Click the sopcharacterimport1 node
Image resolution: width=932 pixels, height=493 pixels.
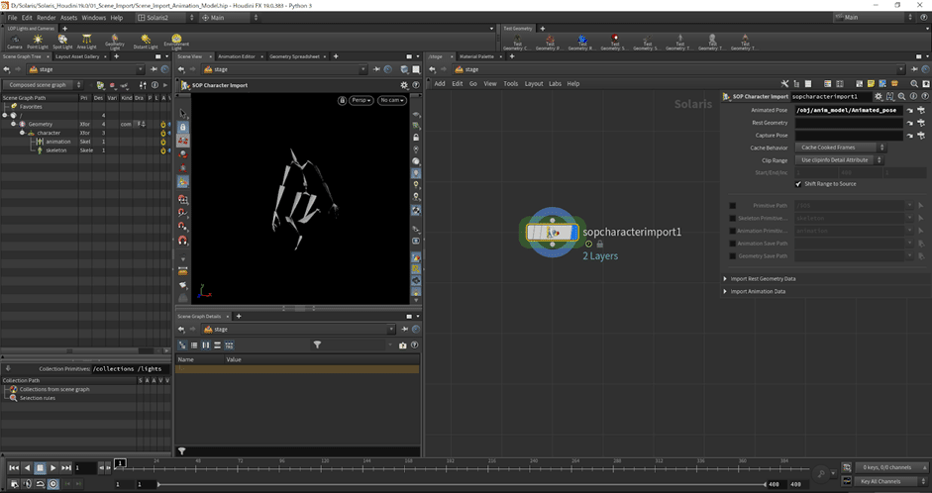[553, 233]
